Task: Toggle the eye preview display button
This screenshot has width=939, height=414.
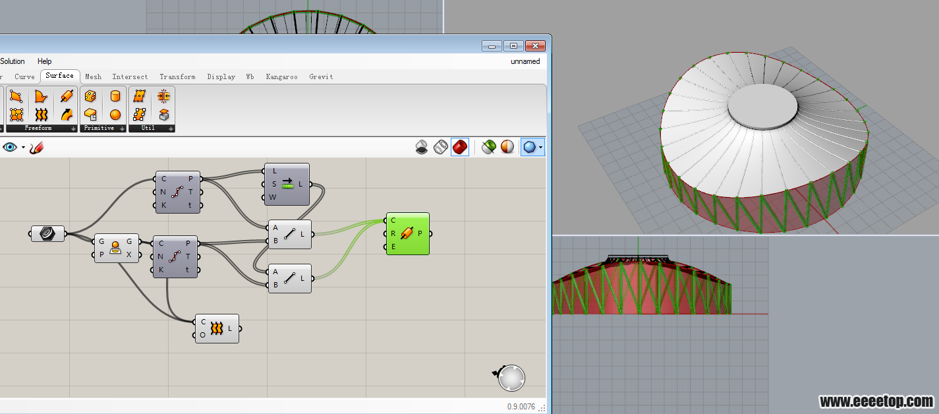Action: 9,147
